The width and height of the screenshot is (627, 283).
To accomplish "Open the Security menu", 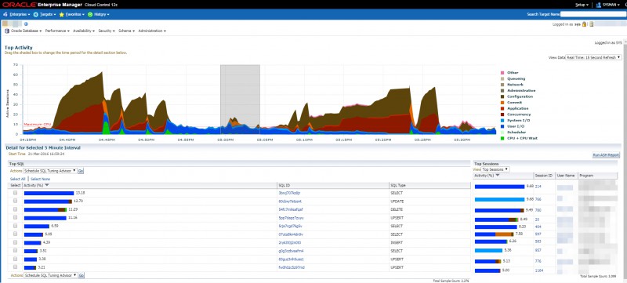I will (x=107, y=31).
